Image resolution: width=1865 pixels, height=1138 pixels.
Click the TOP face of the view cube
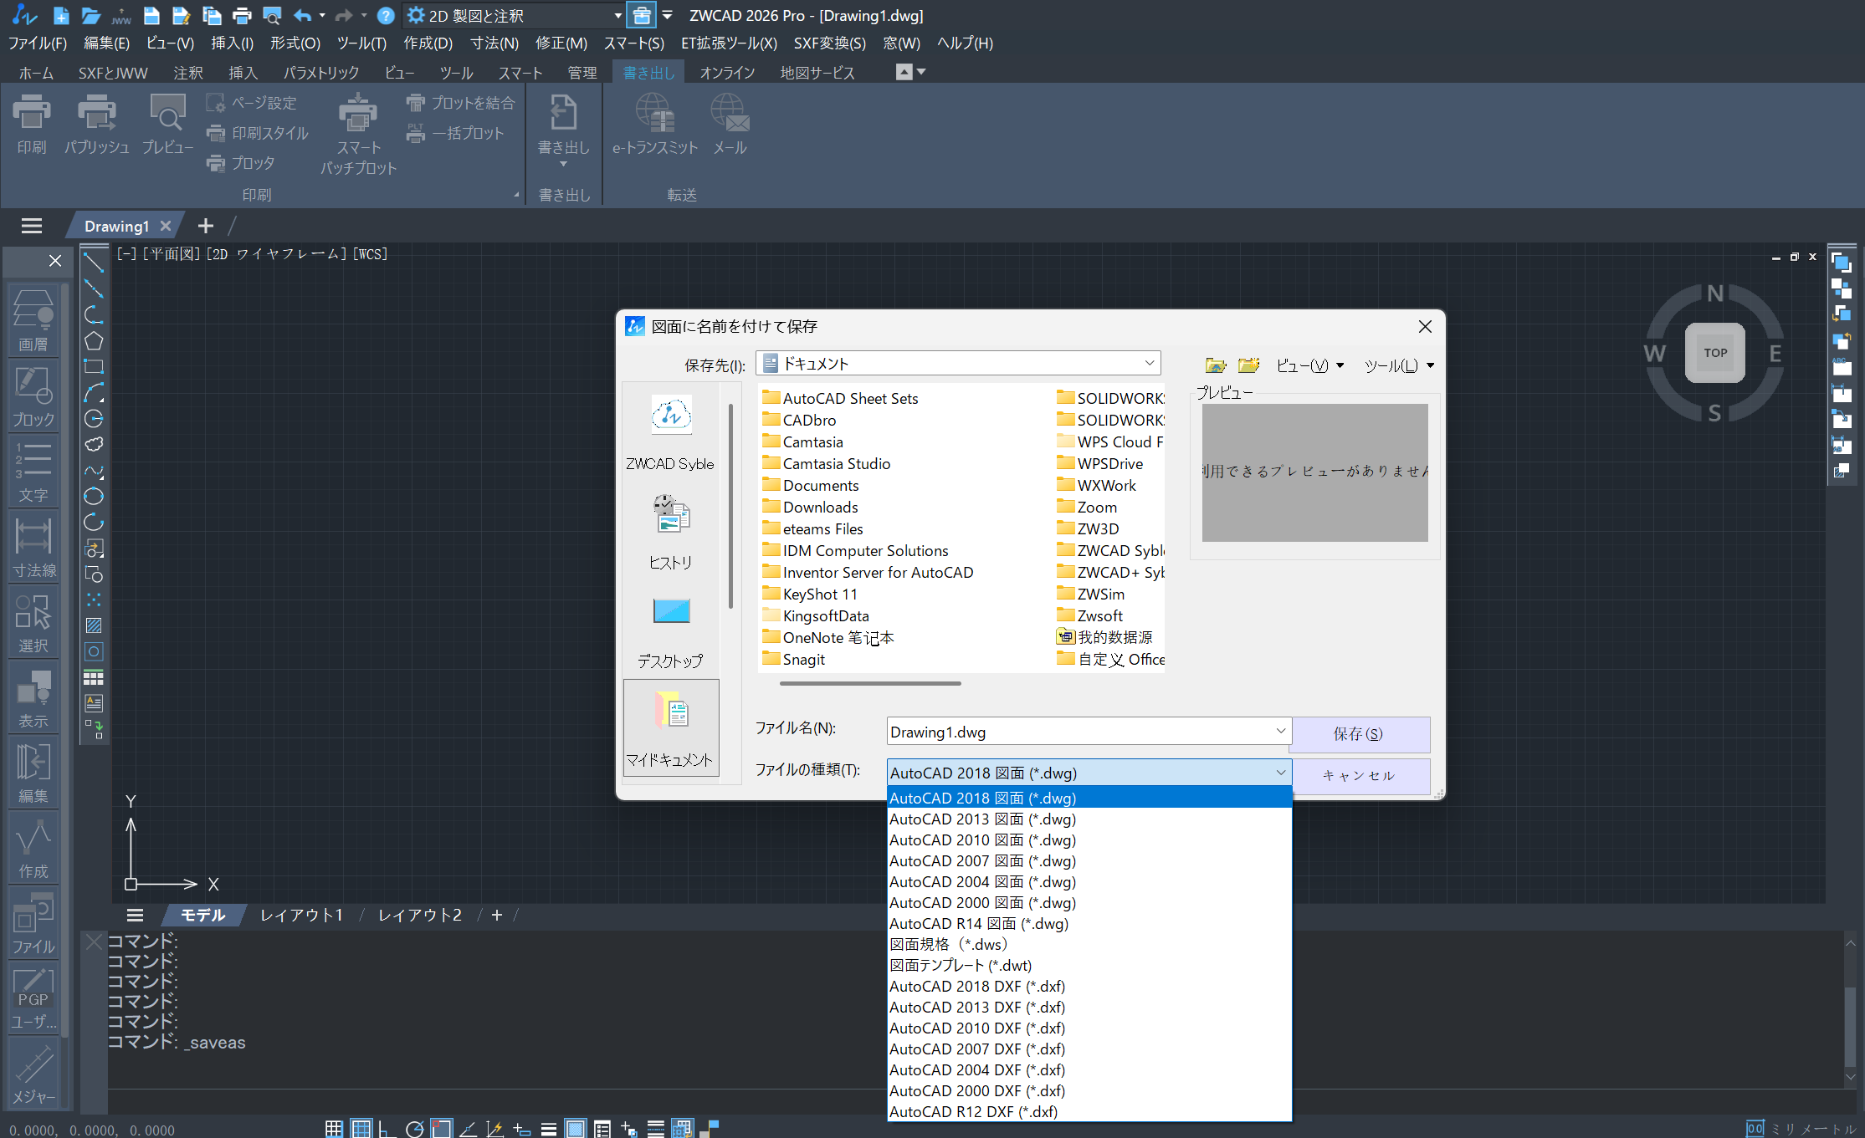pyautogui.click(x=1715, y=353)
